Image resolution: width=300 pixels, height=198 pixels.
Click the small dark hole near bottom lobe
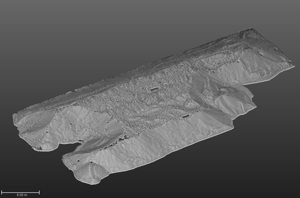79,161
